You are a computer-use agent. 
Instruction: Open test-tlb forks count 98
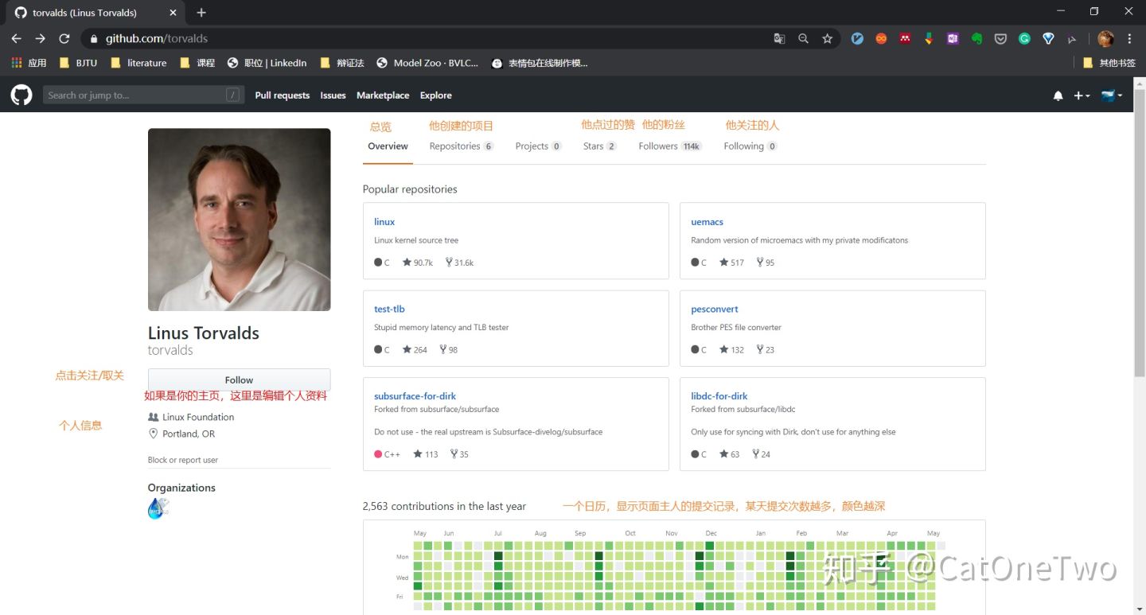449,350
